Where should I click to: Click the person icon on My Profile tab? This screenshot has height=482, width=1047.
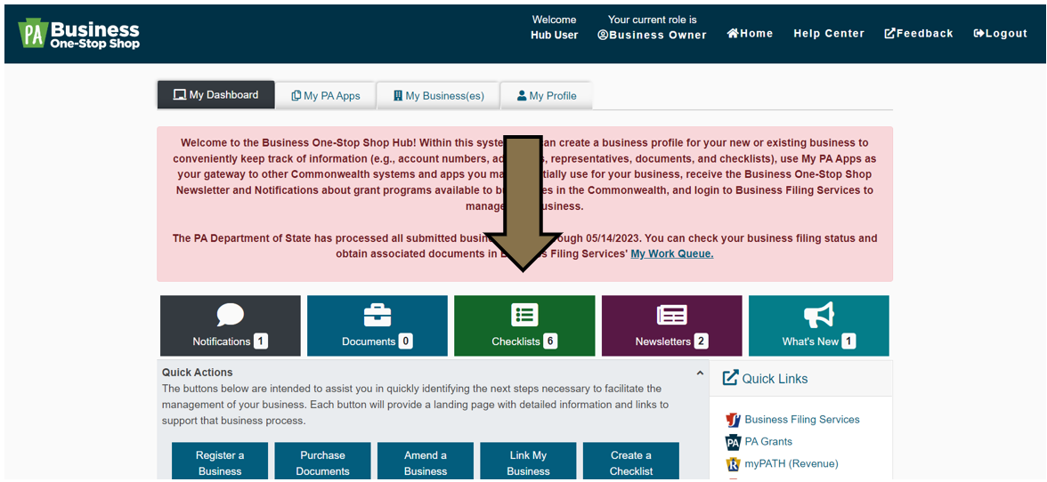(x=522, y=95)
